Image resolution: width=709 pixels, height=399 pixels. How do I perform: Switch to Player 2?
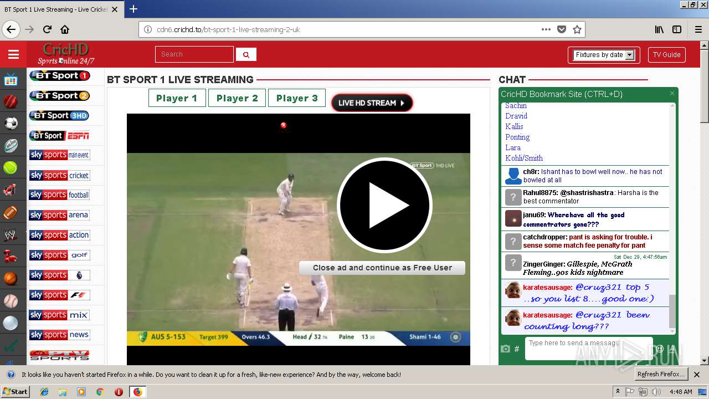point(237,98)
